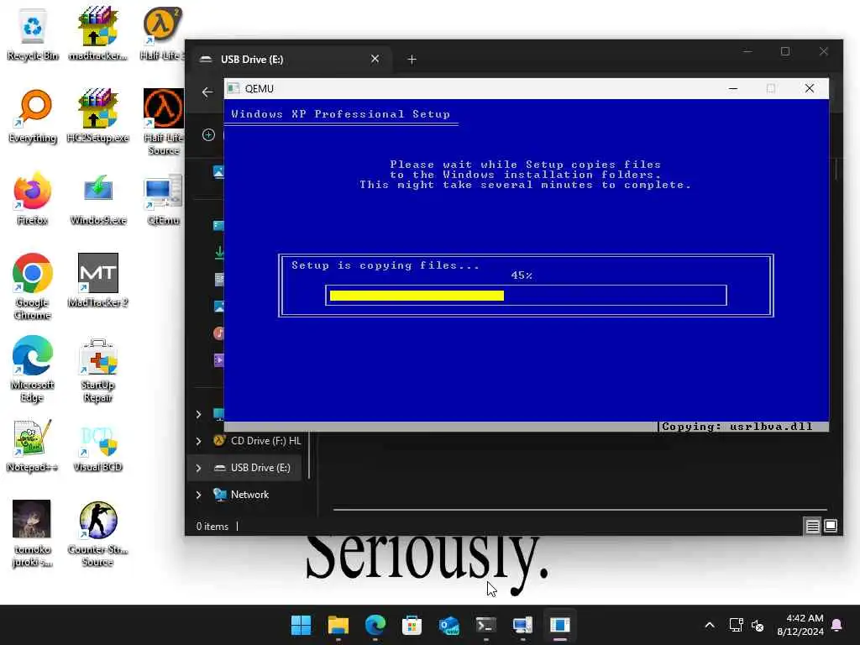Launch Microsoft Edge desktop shortcut

33,369
